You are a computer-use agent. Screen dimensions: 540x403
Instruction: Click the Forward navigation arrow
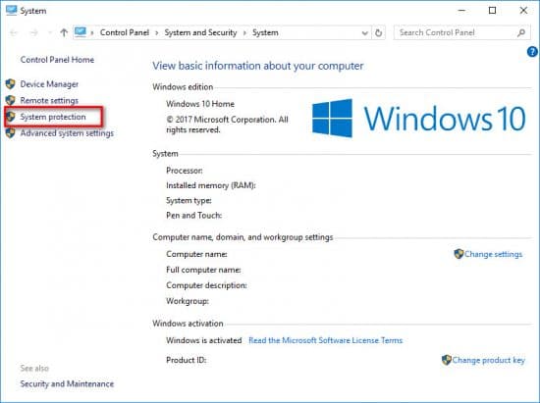[33, 33]
